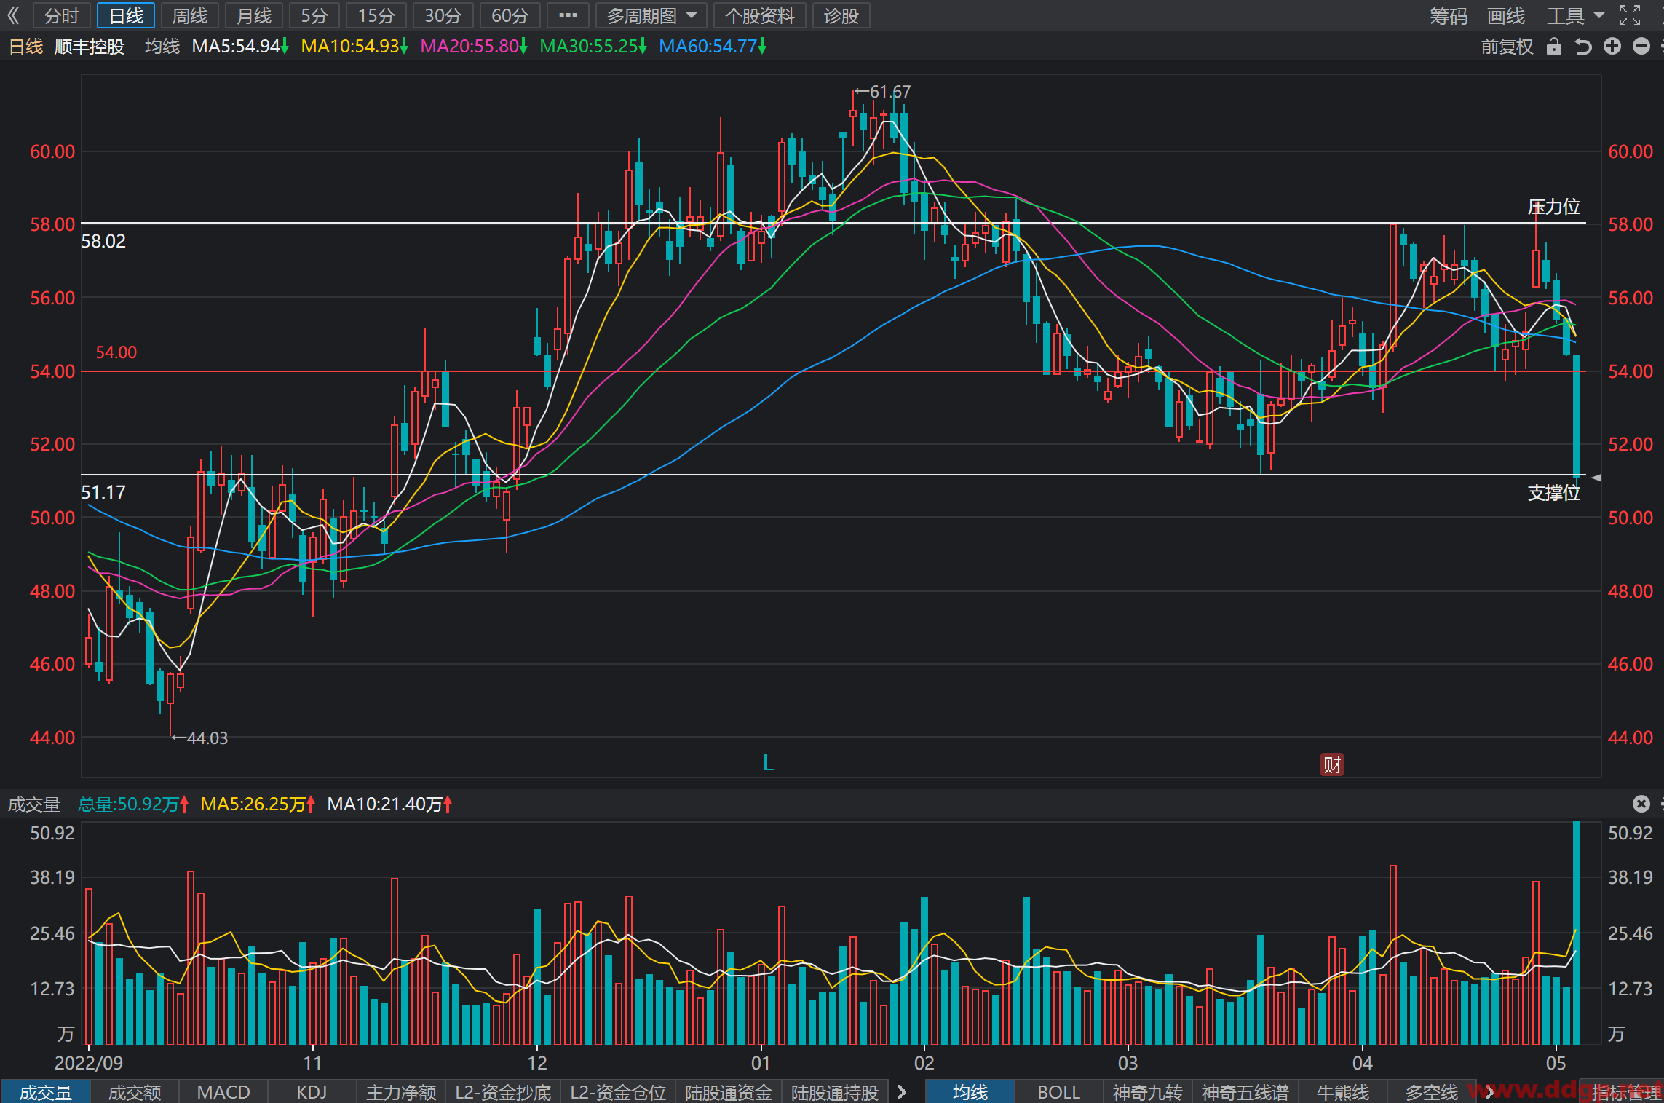This screenshot has height=1103, width=1664.
Task: Click the red 财 marker on chart
Action: (x=1332, y=764)
